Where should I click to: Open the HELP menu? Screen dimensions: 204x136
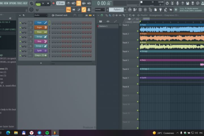tap(25, 3)
